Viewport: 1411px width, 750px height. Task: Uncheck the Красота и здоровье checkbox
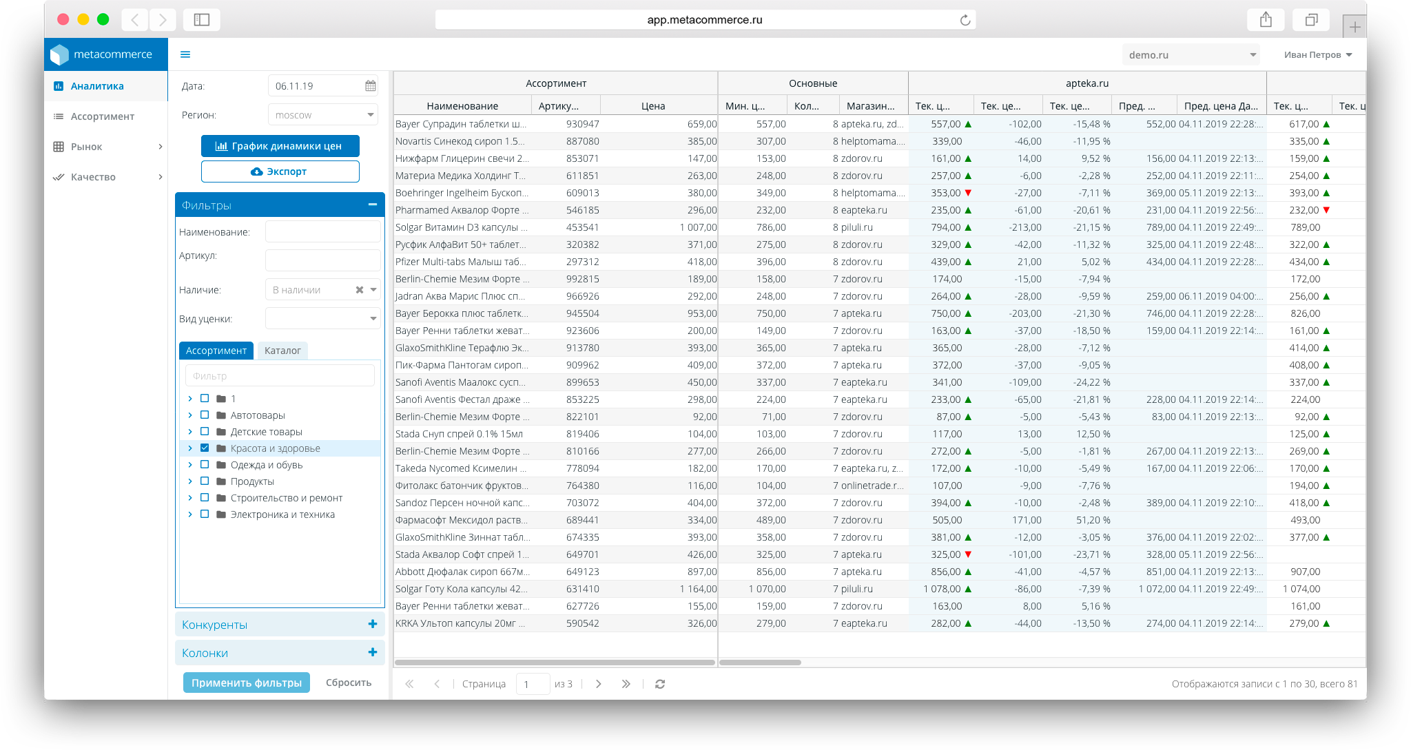[205, 448]
